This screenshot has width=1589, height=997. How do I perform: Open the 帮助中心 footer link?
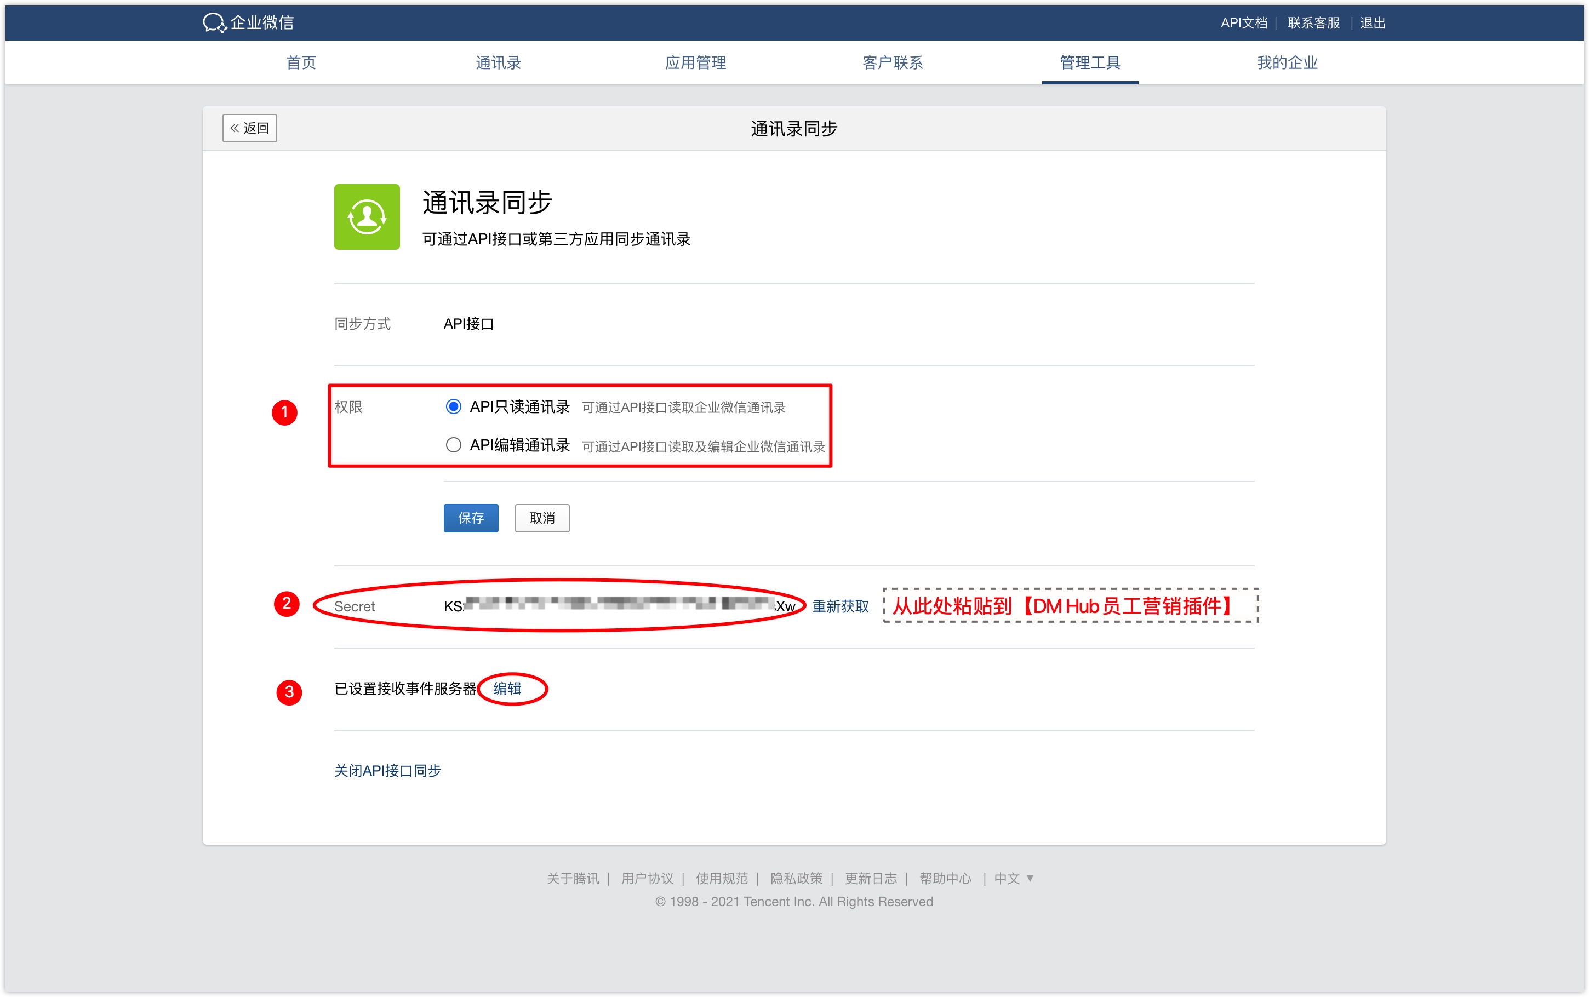pyautogui.click(x=946, y=878)
